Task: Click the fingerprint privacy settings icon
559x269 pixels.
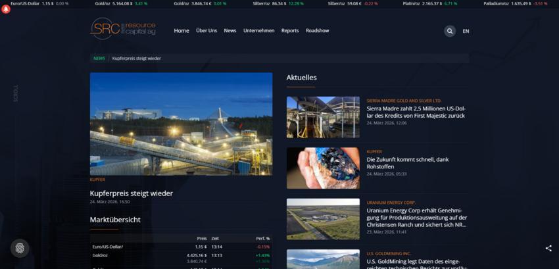Action: pyautogui.click(x=20, y=248)
